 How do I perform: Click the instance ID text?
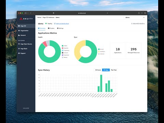pos(138,24)
